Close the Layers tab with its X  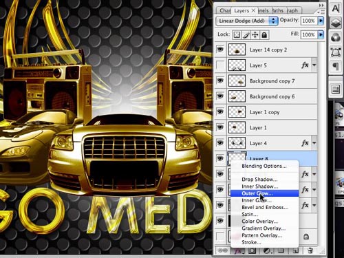point(253,10)
